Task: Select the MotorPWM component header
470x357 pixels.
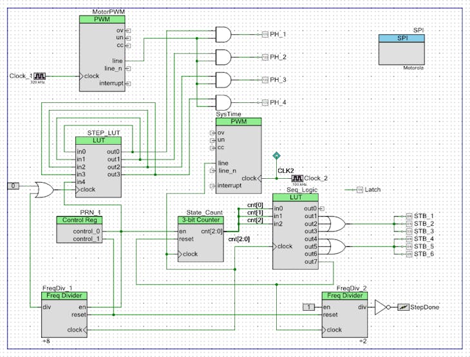Action: (x=102, y=19)
